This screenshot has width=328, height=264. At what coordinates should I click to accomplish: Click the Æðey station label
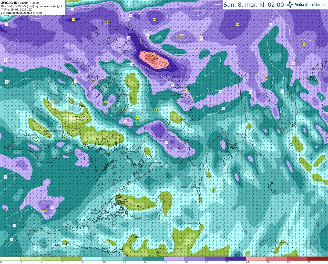(x=113, y=74)
